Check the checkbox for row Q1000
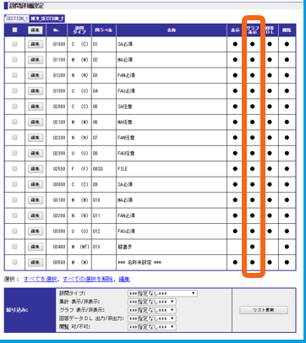The width and height of the screenshot is (306, 343). pyautogui.click(x=14, y=44)
